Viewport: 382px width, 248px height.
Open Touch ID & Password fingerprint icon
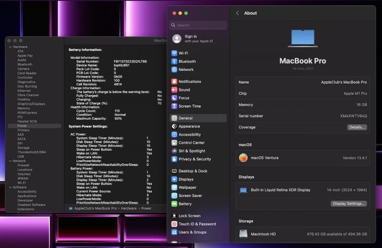click(174, 224)
